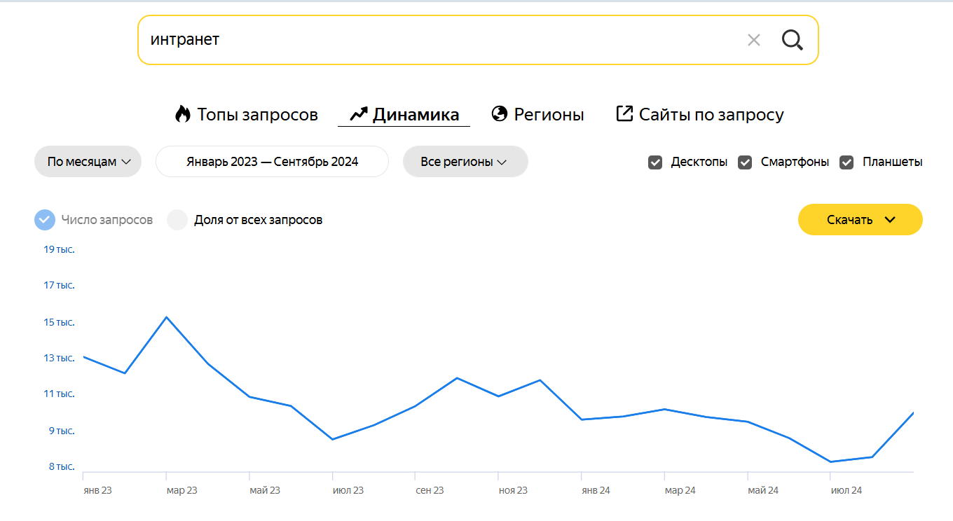Click the chart line low point near июл 24
Image resolution: width=953 pixels, height=521 pixels.
[x=830, y=461]
